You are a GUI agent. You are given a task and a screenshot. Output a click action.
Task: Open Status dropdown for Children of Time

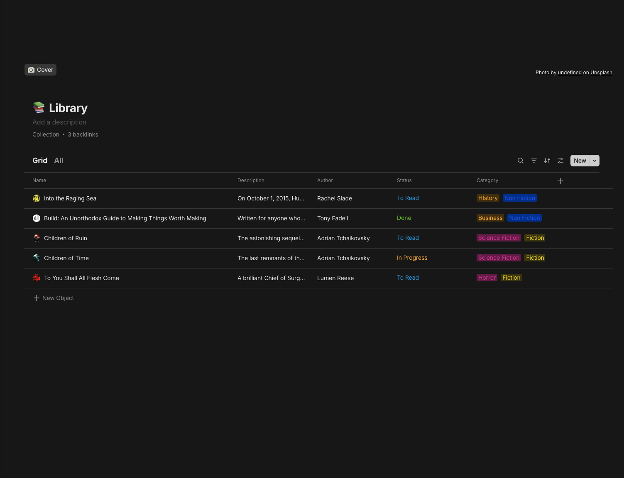(x=412, y=258)
